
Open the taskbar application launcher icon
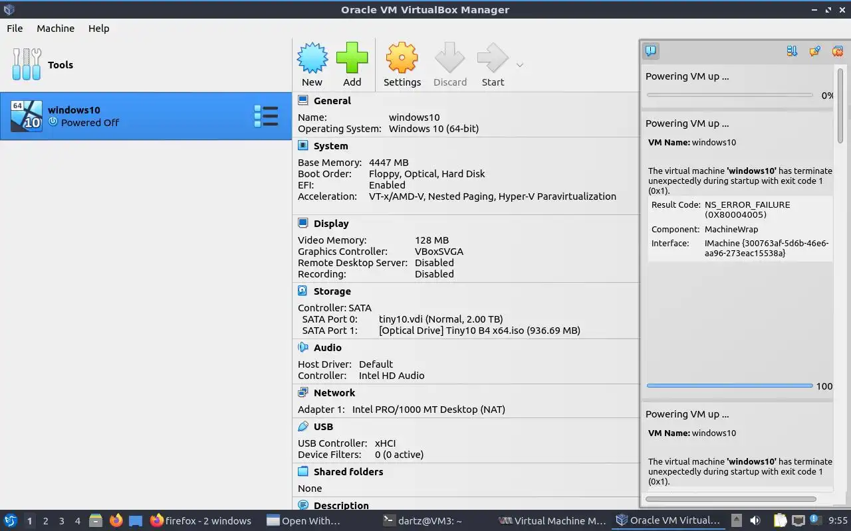[10, 520]
